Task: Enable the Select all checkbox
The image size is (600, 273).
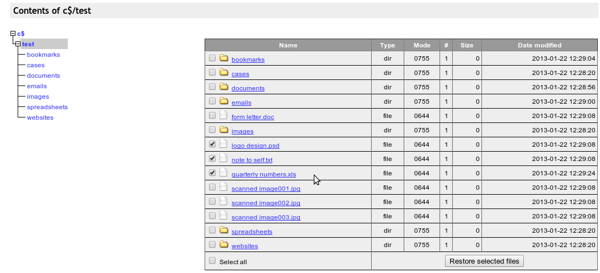Action: tap(212, 261)
